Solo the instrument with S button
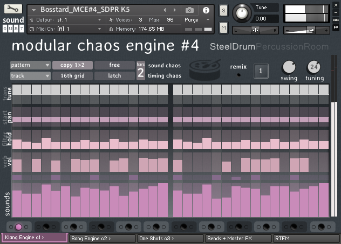 (x=223, y=10)
